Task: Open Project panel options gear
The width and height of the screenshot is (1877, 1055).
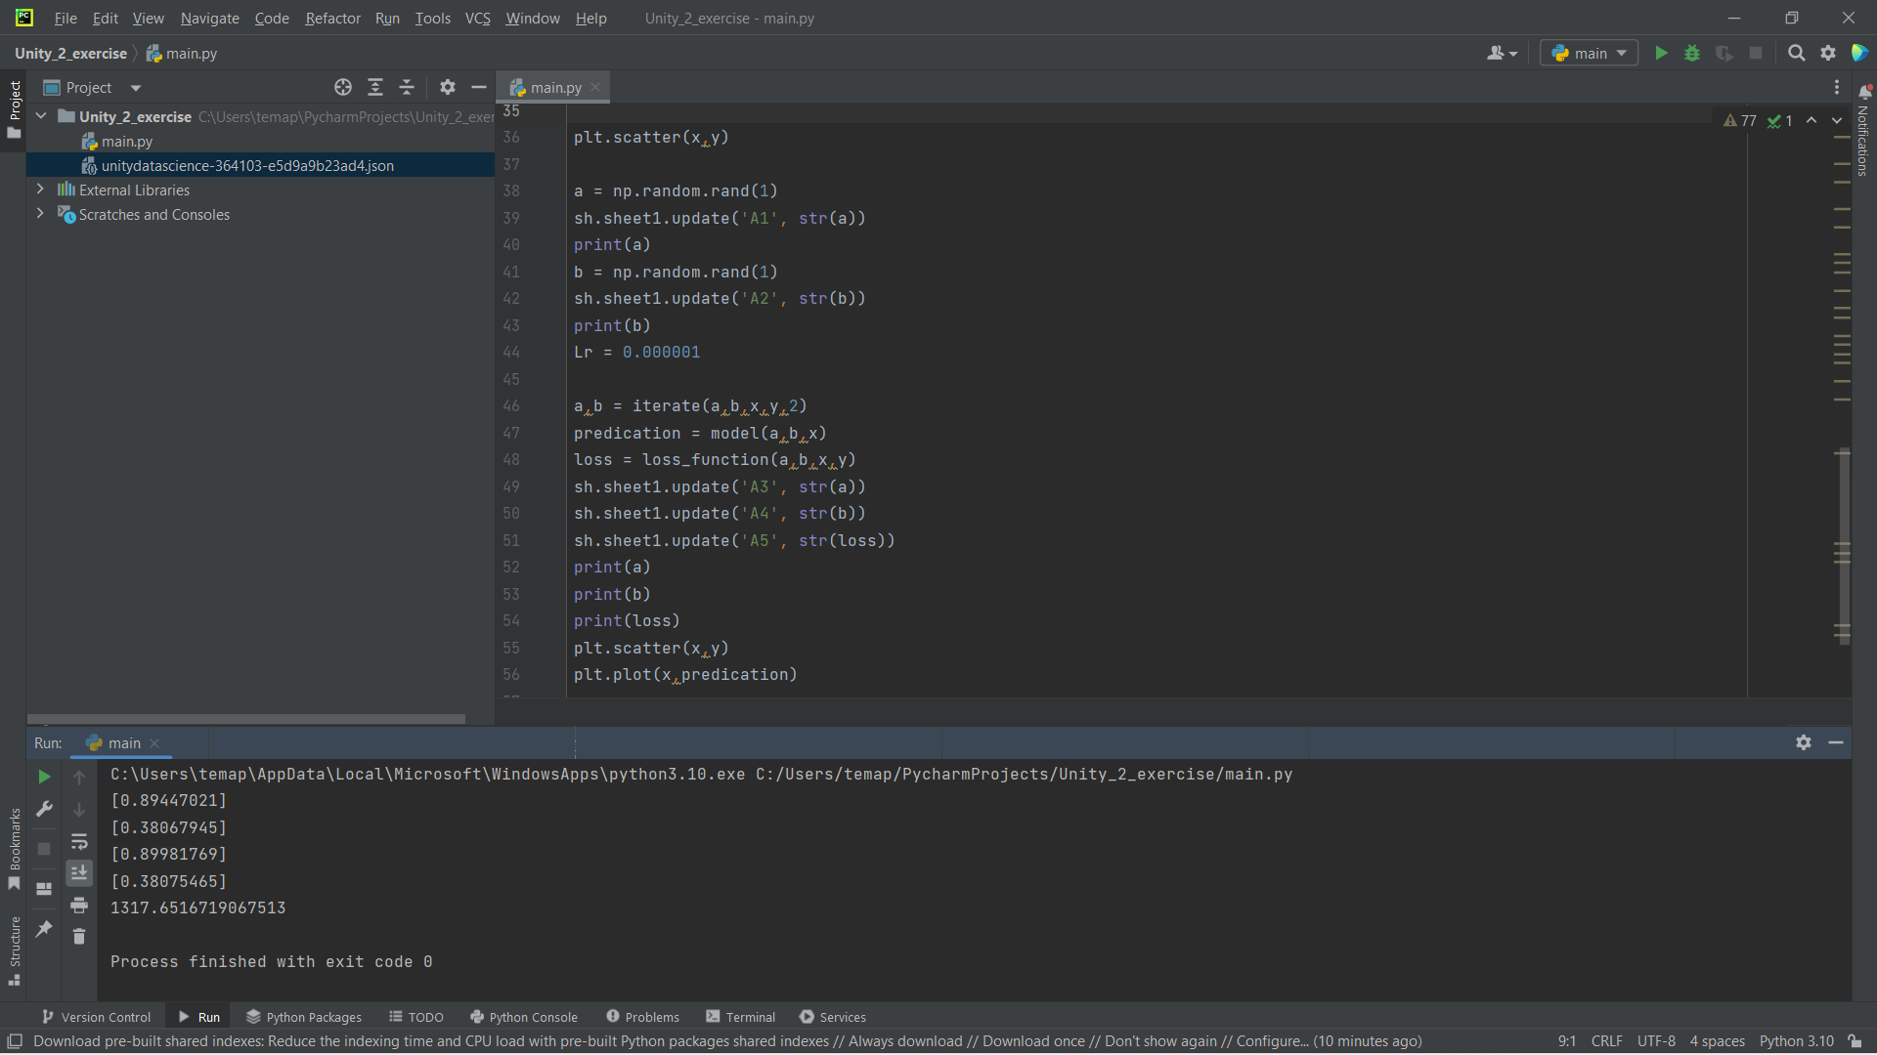Action: [448, 88]
